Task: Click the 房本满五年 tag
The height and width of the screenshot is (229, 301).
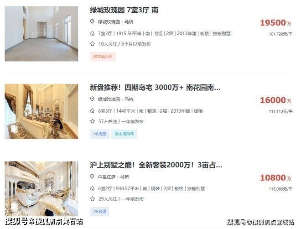Action: click(x=103, y=57)
